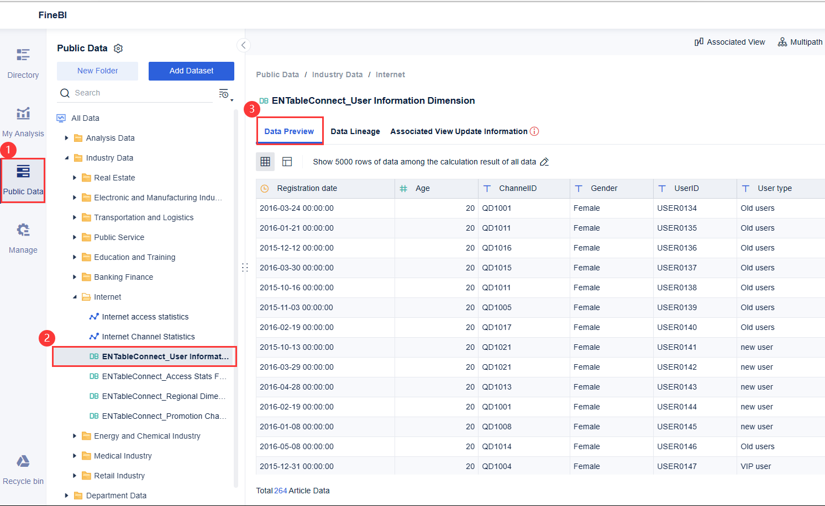The height and width of the screenshot is (506, 825).
Task: Open Internet Channel Statistics dataset
Action: click(x=148, y=337)
